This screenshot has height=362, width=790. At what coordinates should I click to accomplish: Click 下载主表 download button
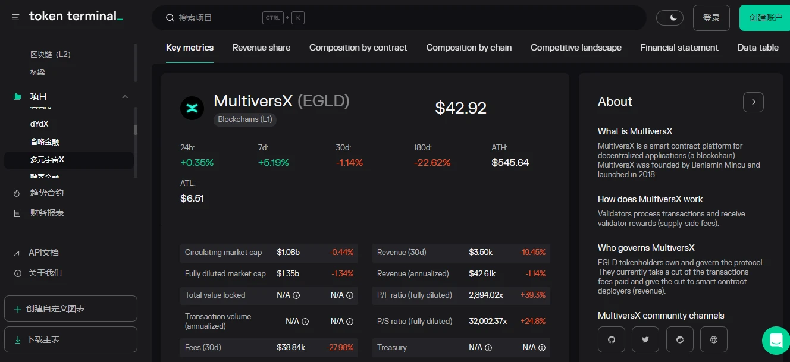tap(71, 339)
